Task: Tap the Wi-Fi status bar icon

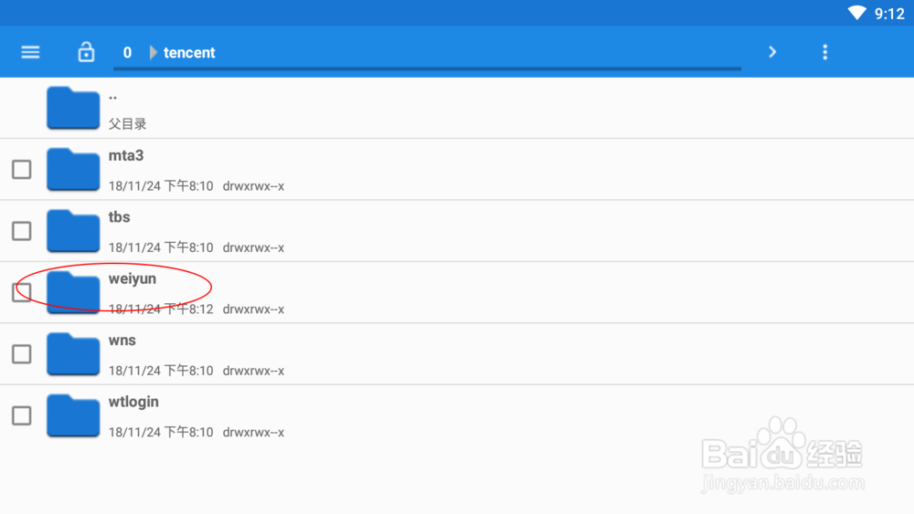Action: click(857, 13)
